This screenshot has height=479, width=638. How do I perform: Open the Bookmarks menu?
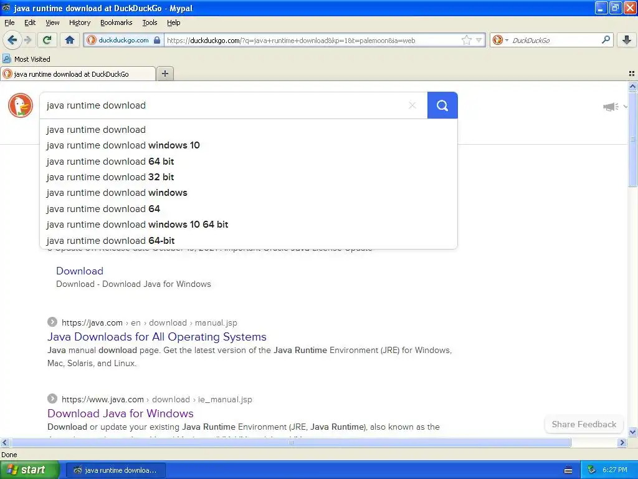pyautogui.click(x=116, y=22)
